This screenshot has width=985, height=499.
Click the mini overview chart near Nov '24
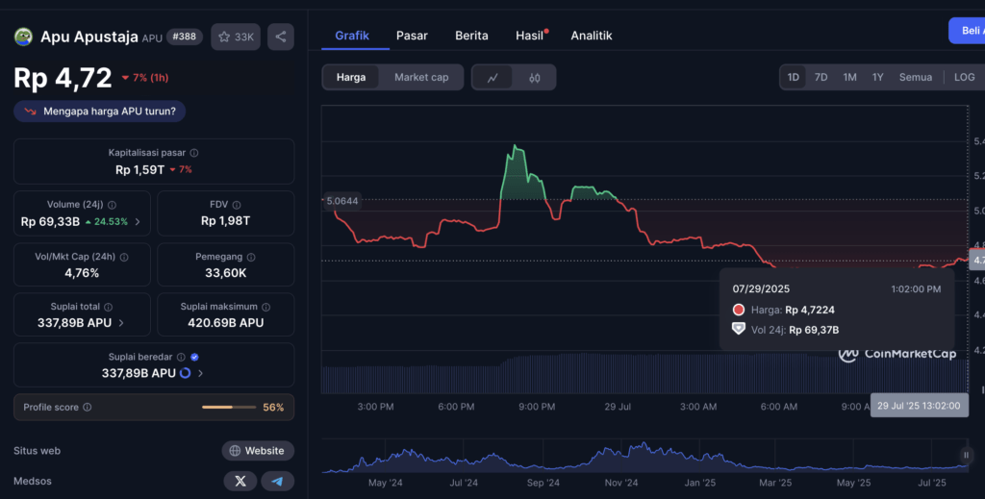[x=621, y=457]
